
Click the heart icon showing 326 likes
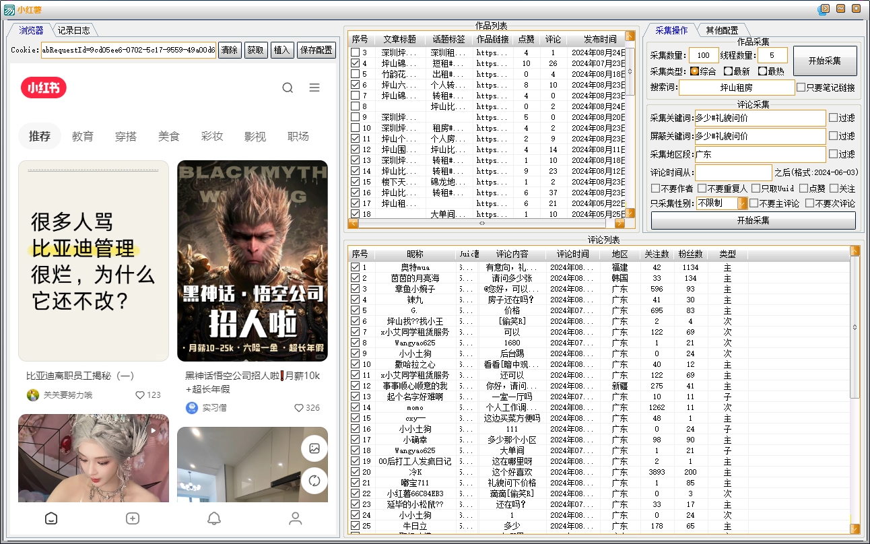[x=299, y=408]
